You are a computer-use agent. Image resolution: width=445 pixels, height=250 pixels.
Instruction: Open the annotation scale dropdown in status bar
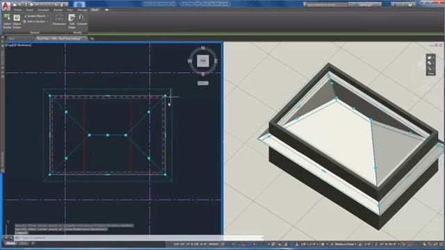pyautogui.click(x=309, y=244)
